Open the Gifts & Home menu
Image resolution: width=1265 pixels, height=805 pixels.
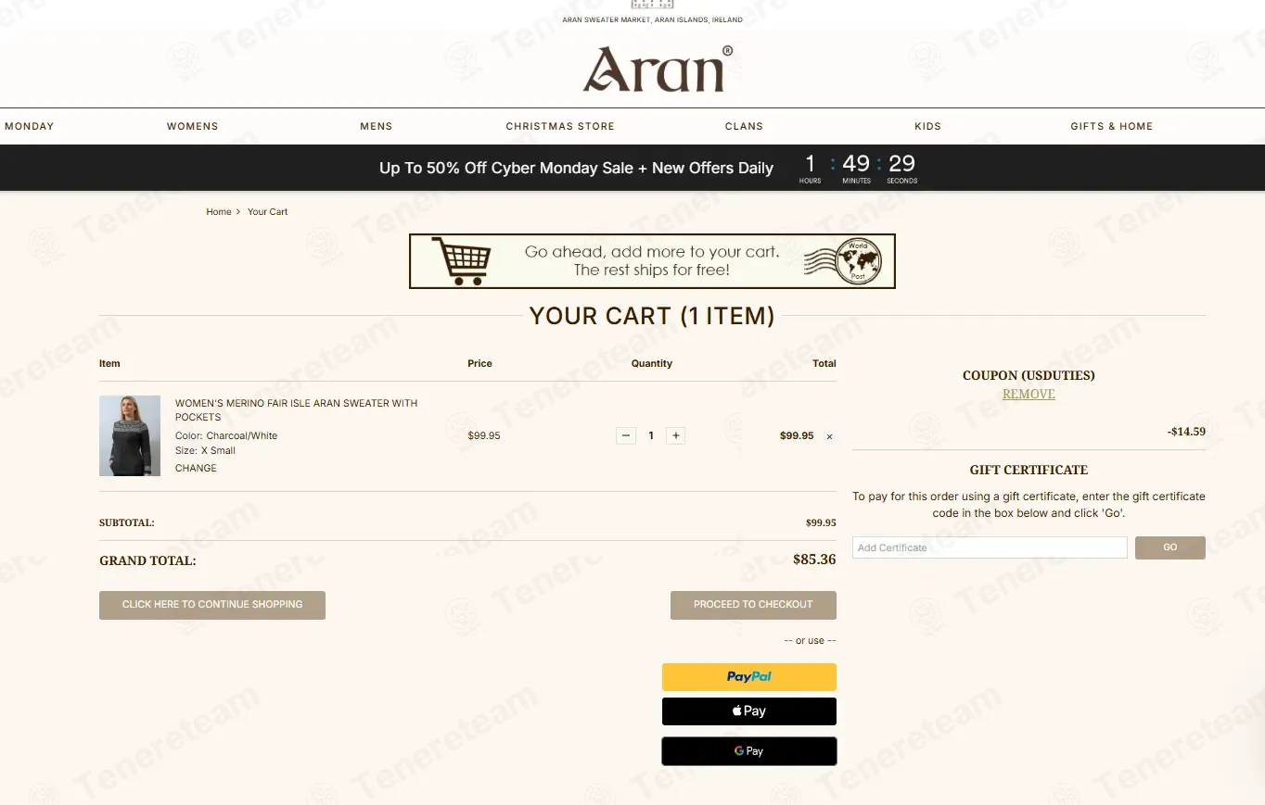pos(1111,126)
